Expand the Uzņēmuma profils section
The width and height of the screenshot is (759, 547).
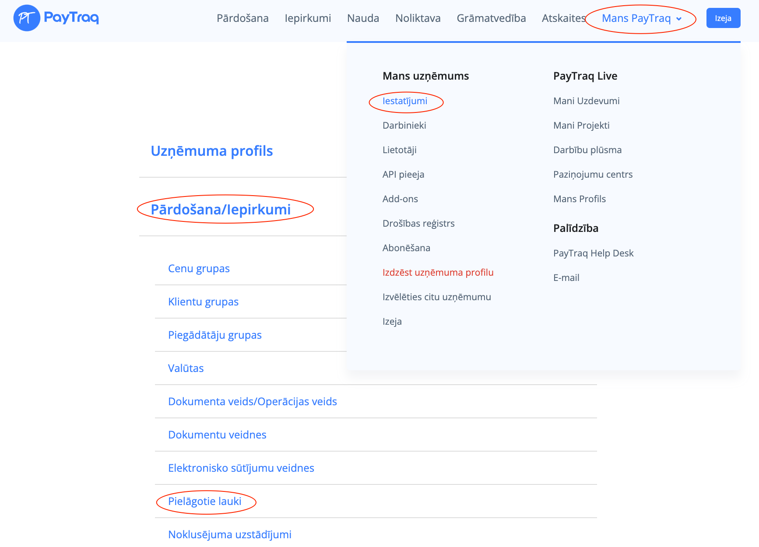(211, 151)
